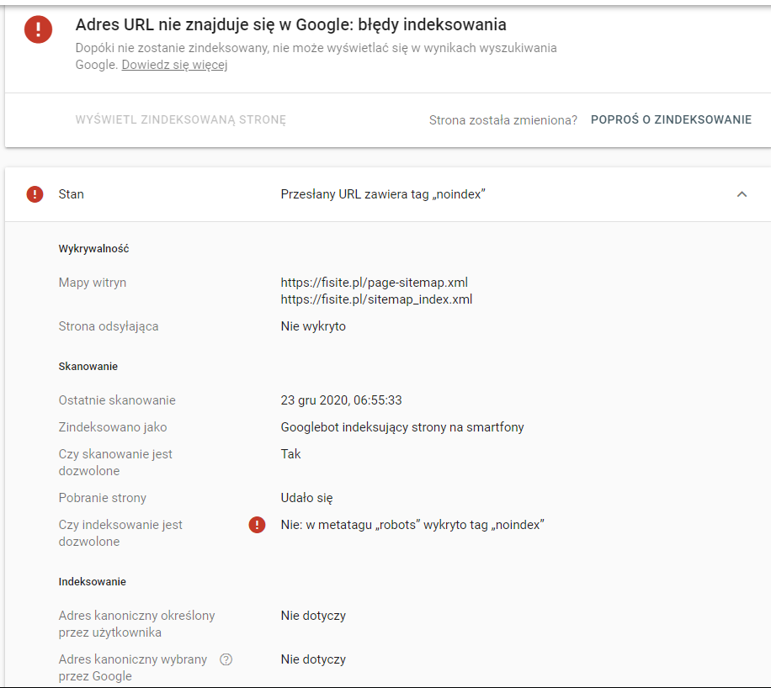This screenshot has width=771, height=688.
Task: Click the Pobranie strony value Udało się
Action: [307, 498]
